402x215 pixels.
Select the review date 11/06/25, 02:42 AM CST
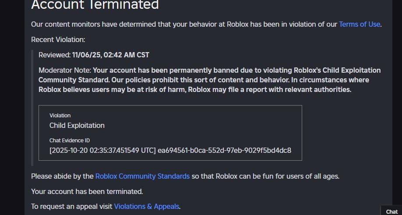pyautogui.click(x=111, y=55)
